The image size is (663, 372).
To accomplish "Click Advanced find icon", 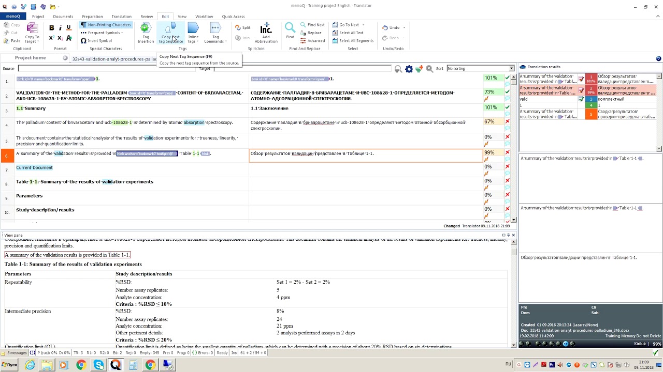I will 303,40.
